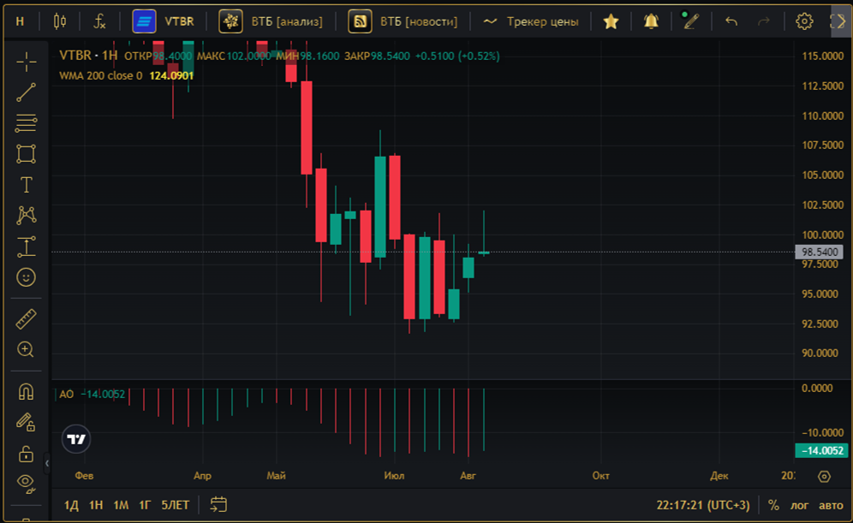Toggle pencil drawing mode
The width and height of the screenshot is (853, 523).
[x=691, y=21]
